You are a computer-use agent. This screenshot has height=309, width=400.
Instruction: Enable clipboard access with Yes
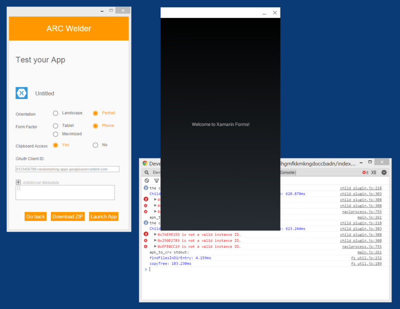(55, 145)
